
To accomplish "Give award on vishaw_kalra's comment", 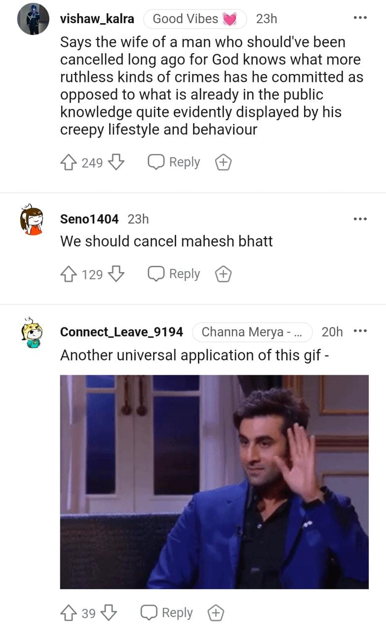I will pyautogui.click(x=223, y=162).
